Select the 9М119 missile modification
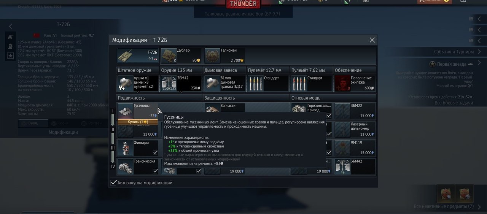The height and width of the screenshot is (214, 487). 355,147
